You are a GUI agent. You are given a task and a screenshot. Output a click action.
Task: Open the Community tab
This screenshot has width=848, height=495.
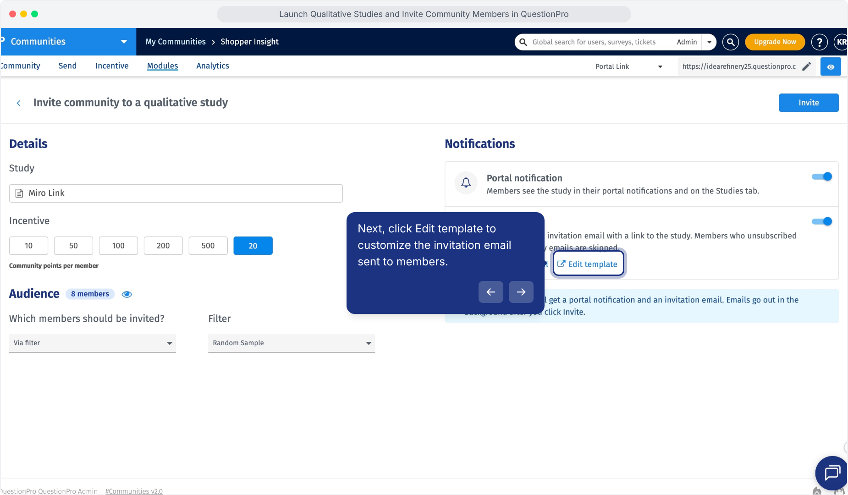20,66
